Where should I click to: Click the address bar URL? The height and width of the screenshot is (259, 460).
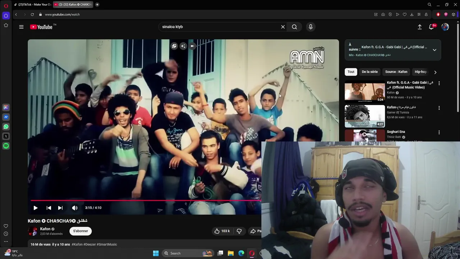click(62, 14)
